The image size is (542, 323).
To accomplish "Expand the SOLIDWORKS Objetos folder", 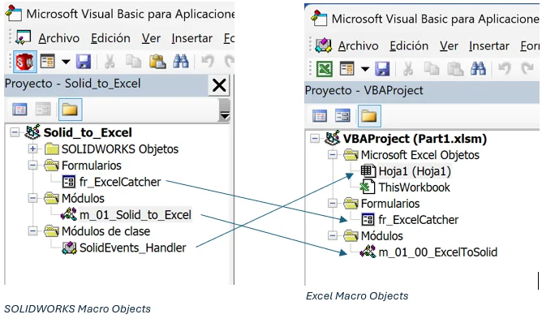I will (32, 149).
